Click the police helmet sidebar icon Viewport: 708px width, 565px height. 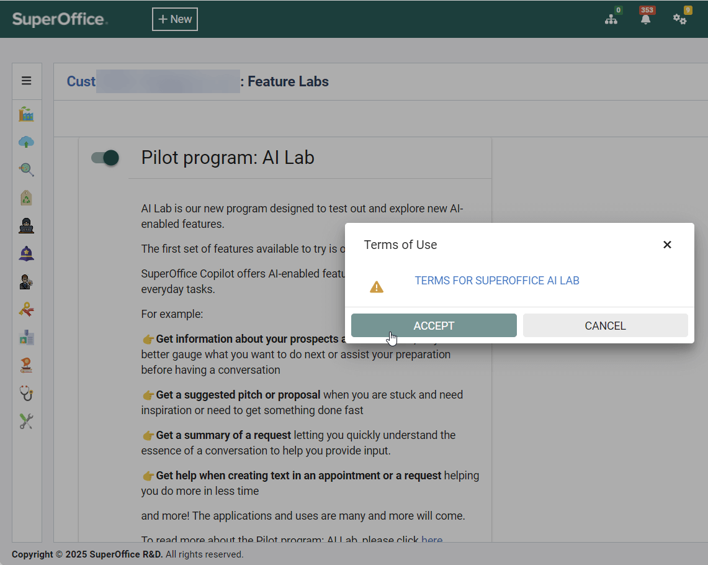click(x=26, y=254)
